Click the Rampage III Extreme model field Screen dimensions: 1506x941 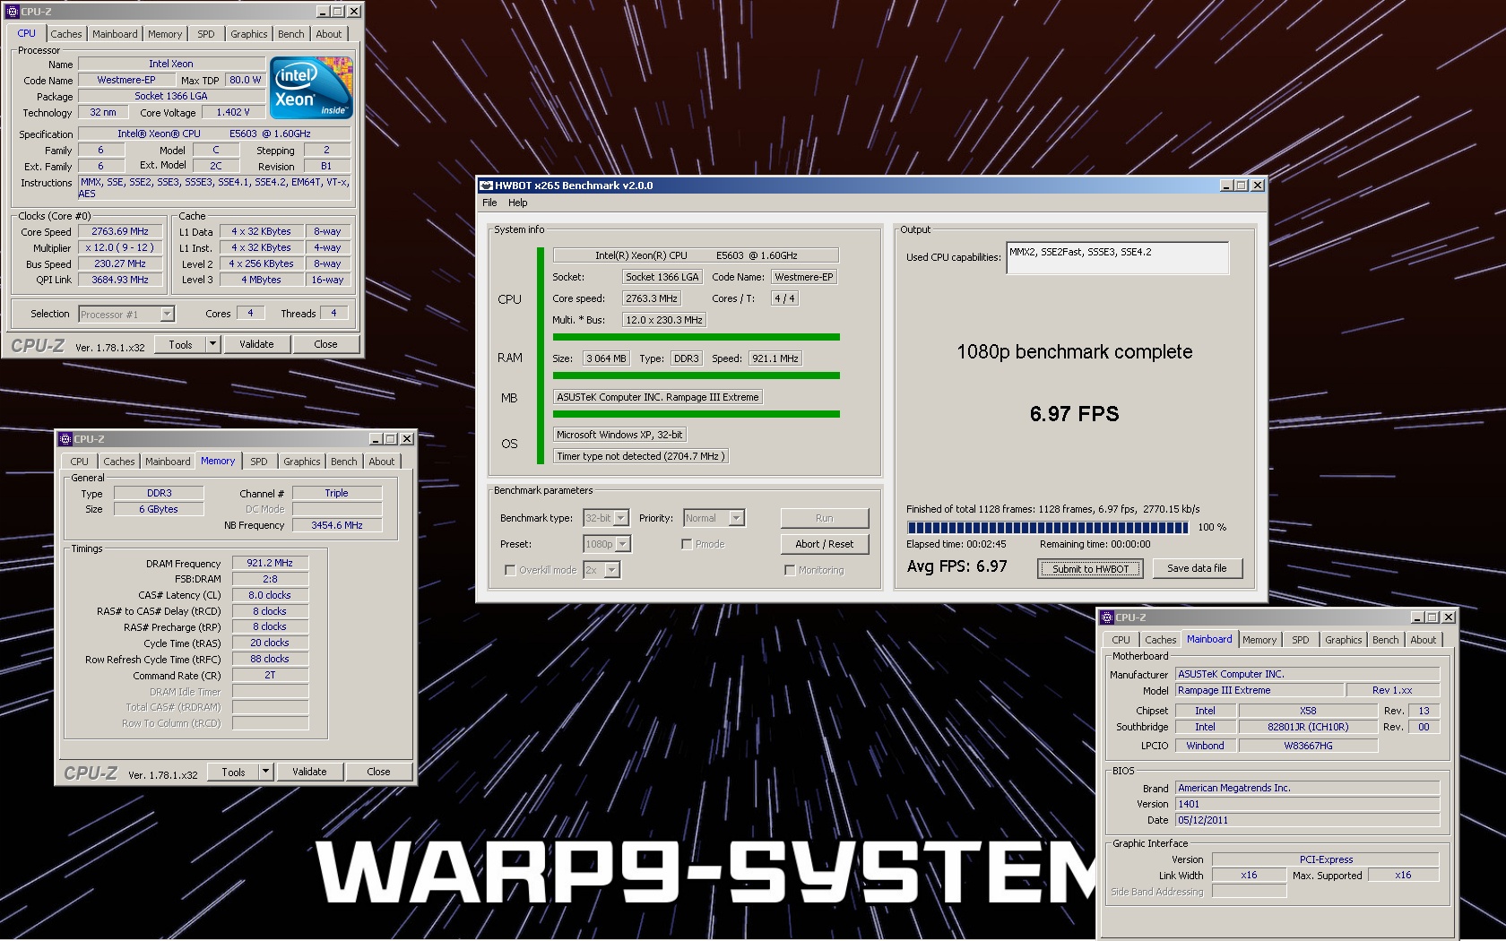pos(1259,690)
